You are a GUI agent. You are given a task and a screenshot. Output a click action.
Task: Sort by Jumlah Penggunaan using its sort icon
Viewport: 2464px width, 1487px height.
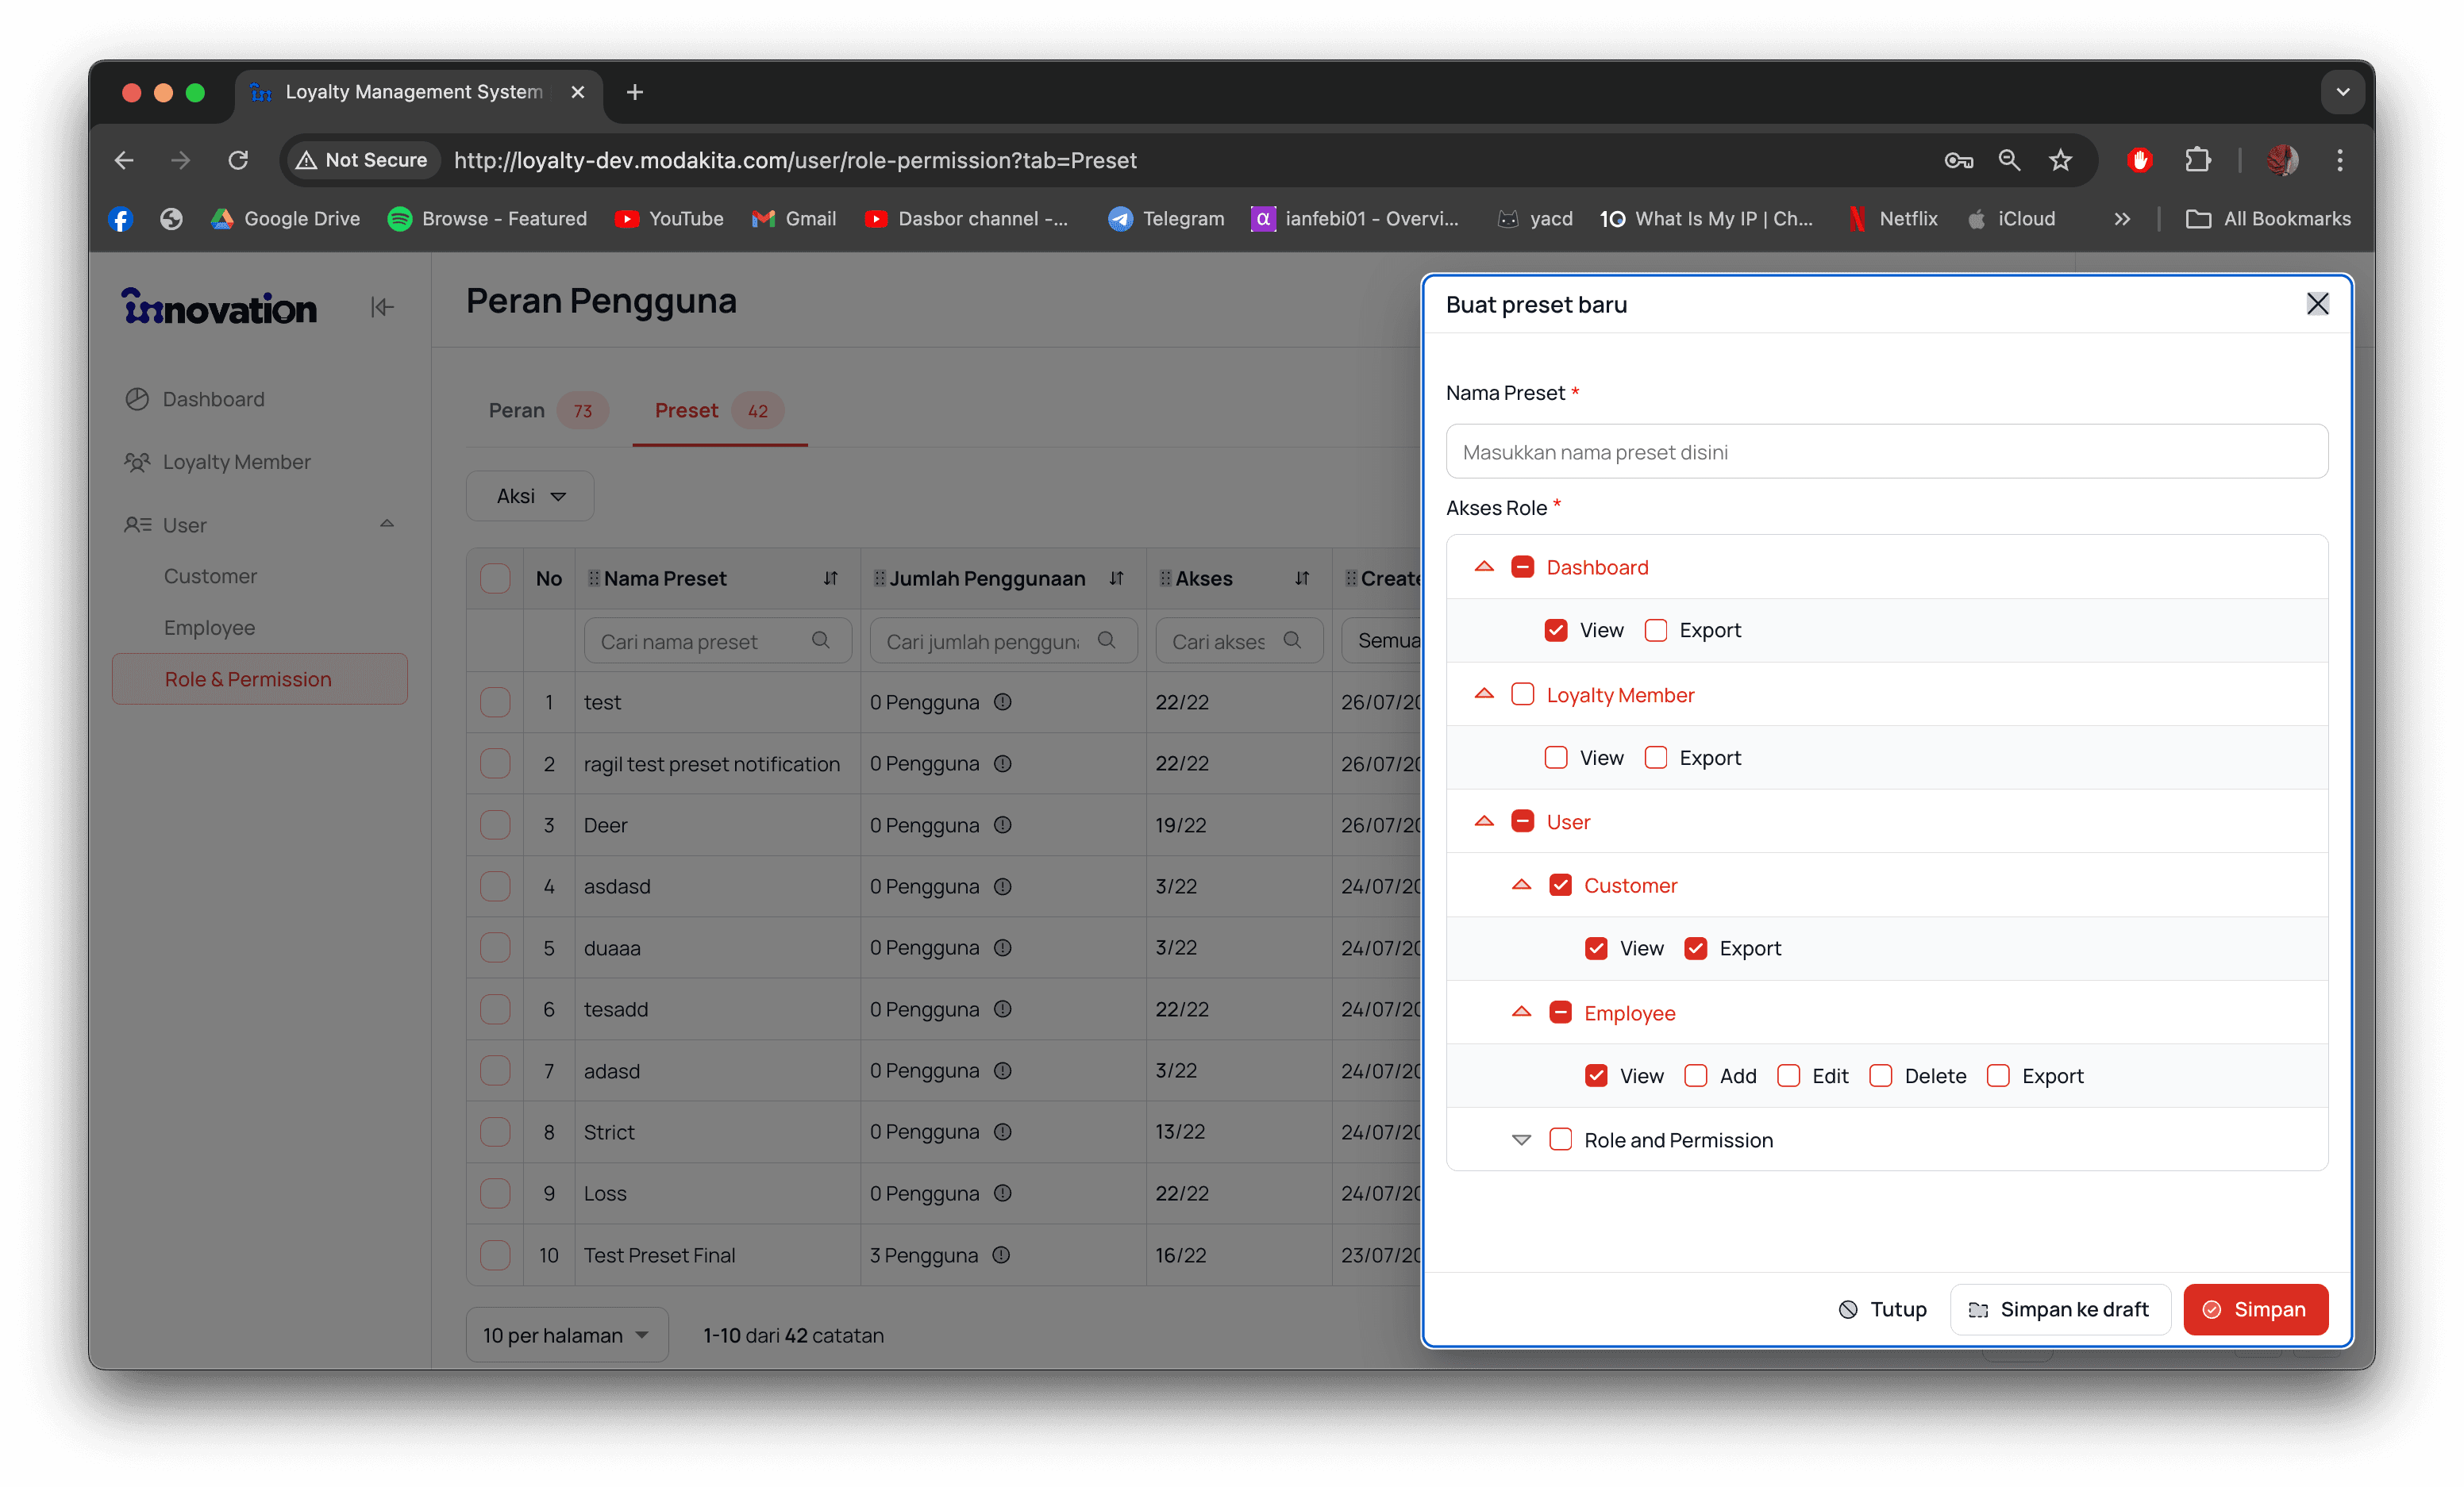tap(1117, 578)
